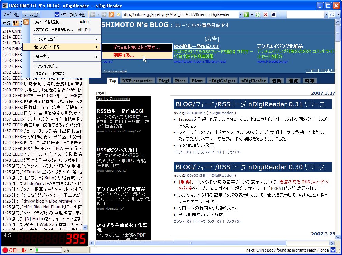Open the Ads by Goooooogle sidebar link
The width and height of the screenshot is (342, 255).
tap(113, 99)
